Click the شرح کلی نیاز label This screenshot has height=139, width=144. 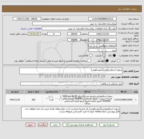pyautogui.click(x=131, y=71)
